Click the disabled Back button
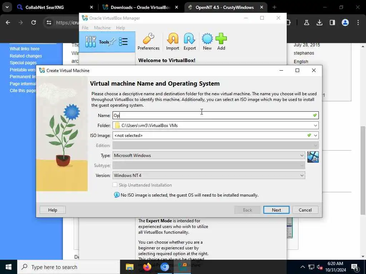The image size is (366, 274). click(247, 210)
